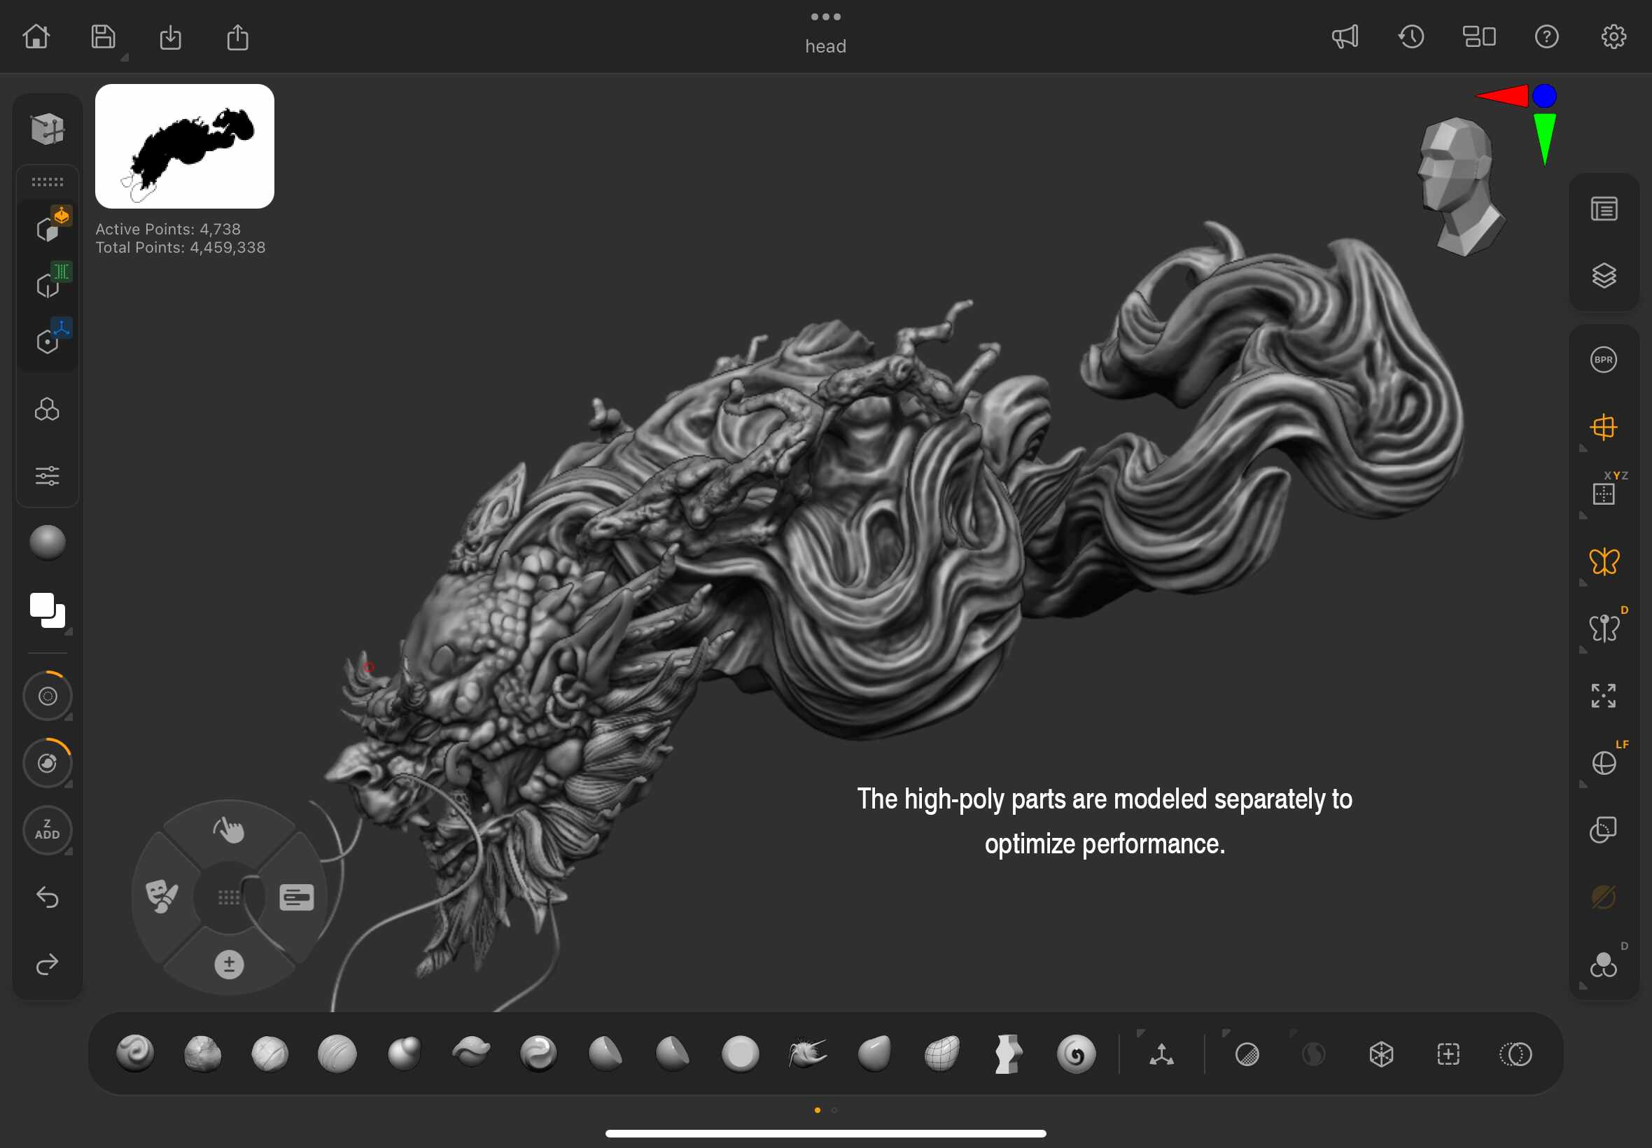Select the spiral brush at toolbar end
The image size is (1652, 1148).
pos(1076,1053)
